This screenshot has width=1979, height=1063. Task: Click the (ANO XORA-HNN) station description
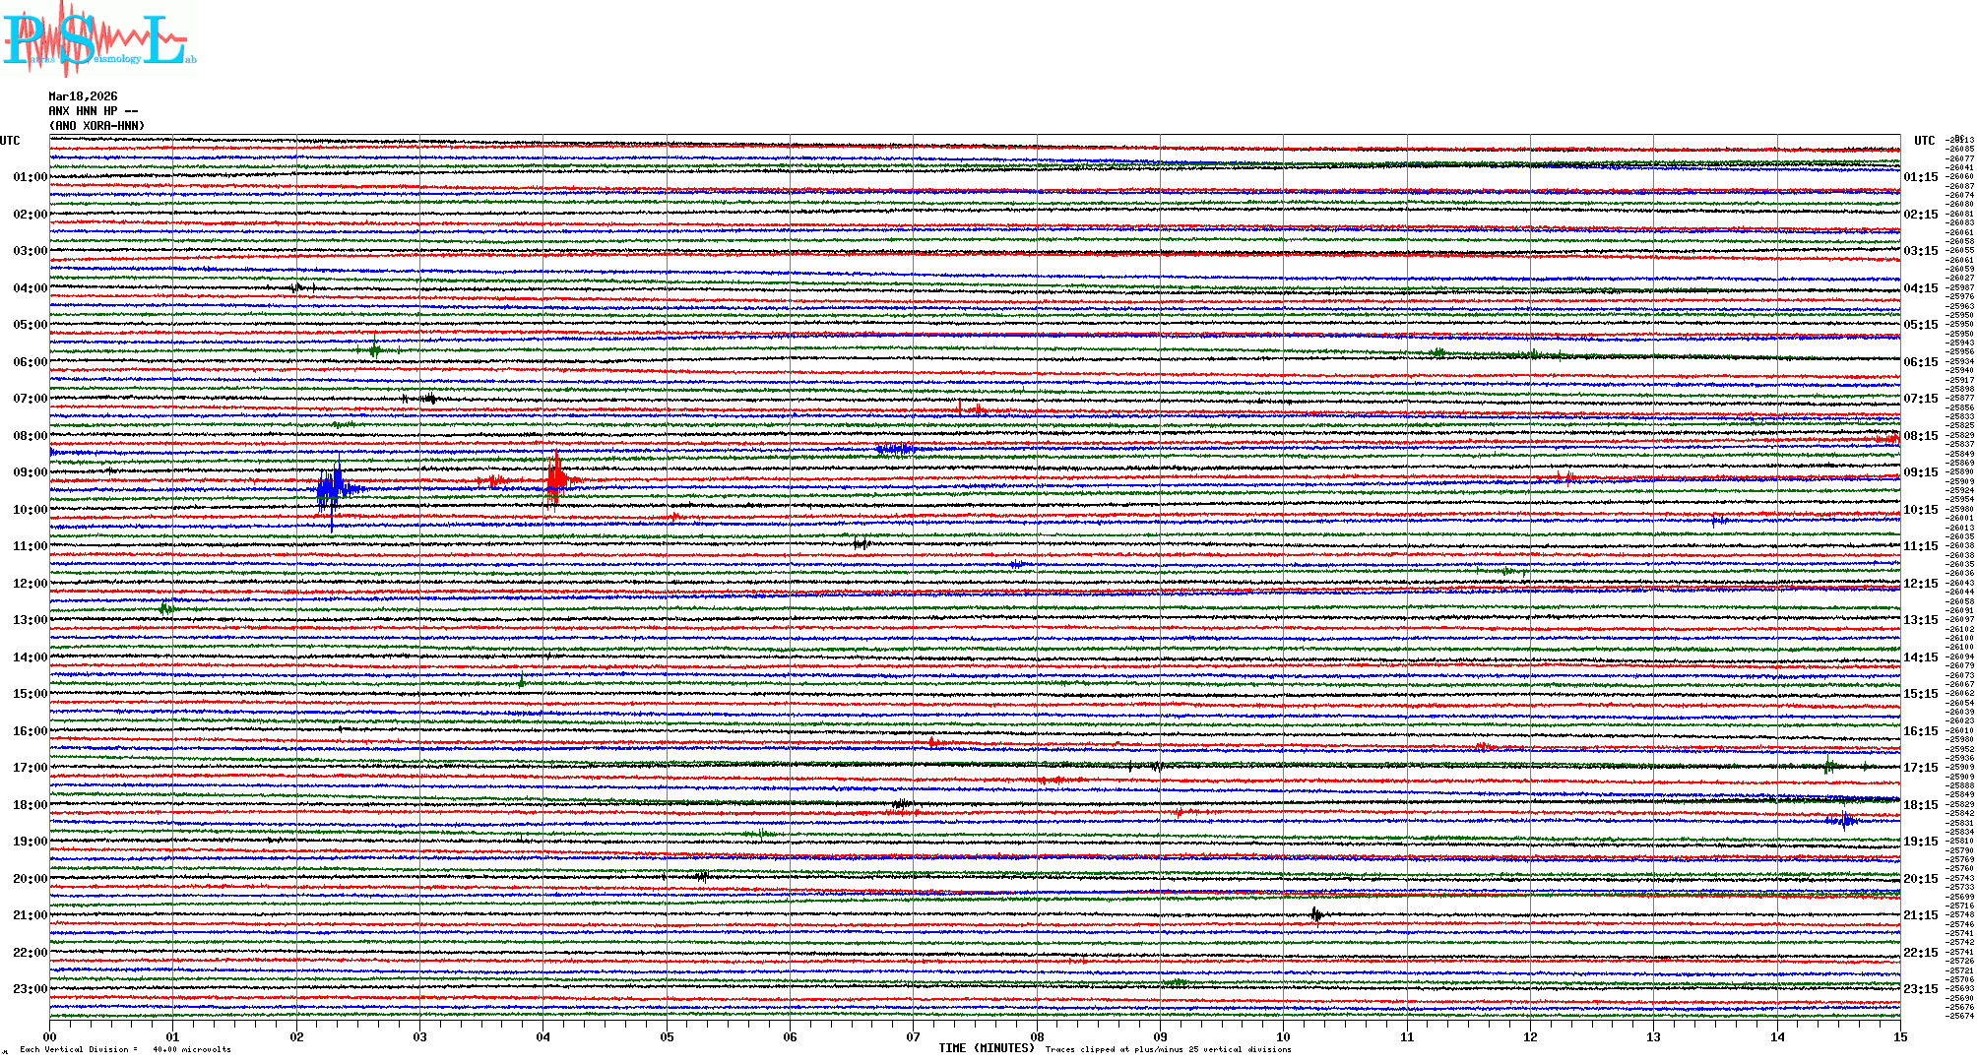96,126
